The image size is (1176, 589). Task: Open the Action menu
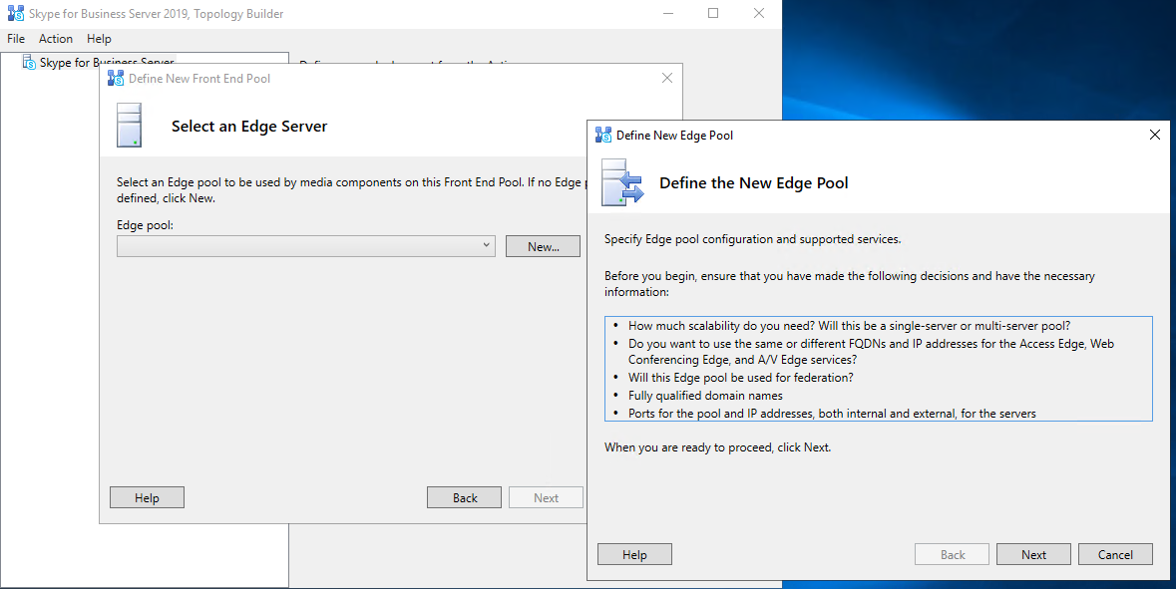pyautogui.click(x=56, y=39)
